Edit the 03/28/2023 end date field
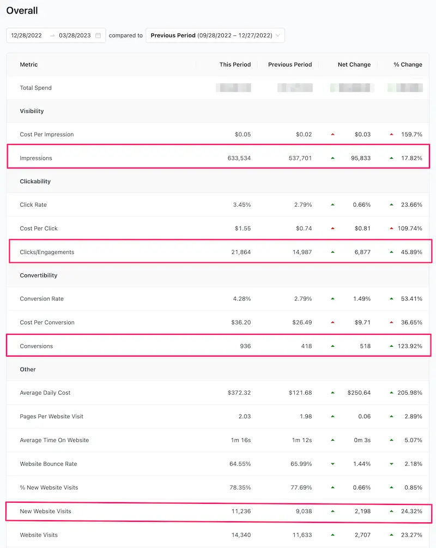Viewport: 436px width, 548px height. point(75,35)
